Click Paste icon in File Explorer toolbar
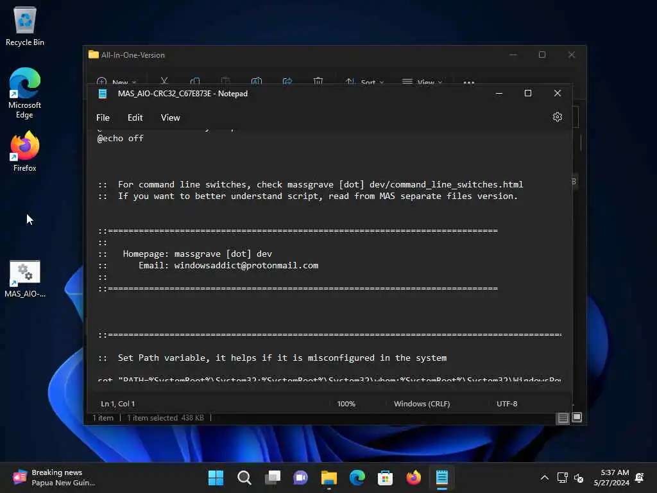657x493 pixels. coord(225,81)
